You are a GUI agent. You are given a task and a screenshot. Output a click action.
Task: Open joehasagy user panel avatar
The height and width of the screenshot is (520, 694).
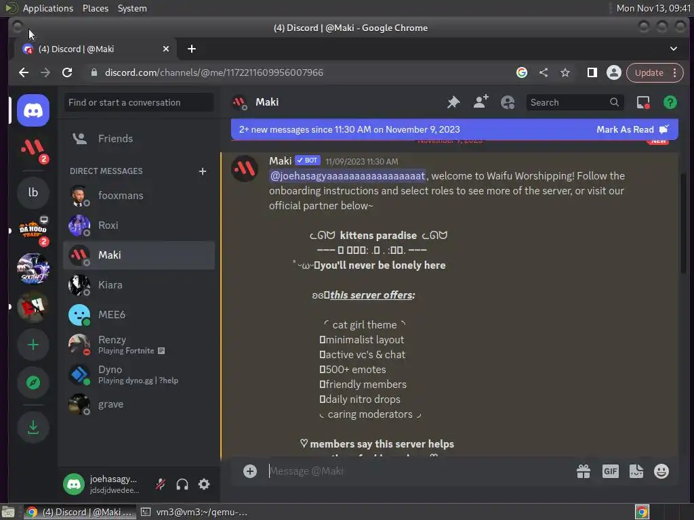pos(74,484)
